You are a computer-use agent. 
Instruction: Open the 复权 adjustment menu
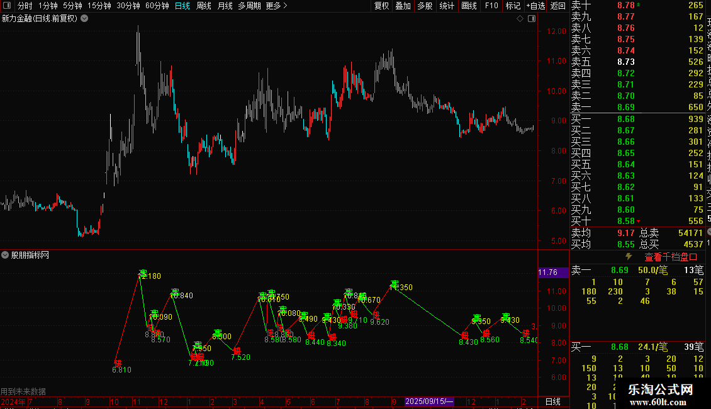(x=381, y=6)
